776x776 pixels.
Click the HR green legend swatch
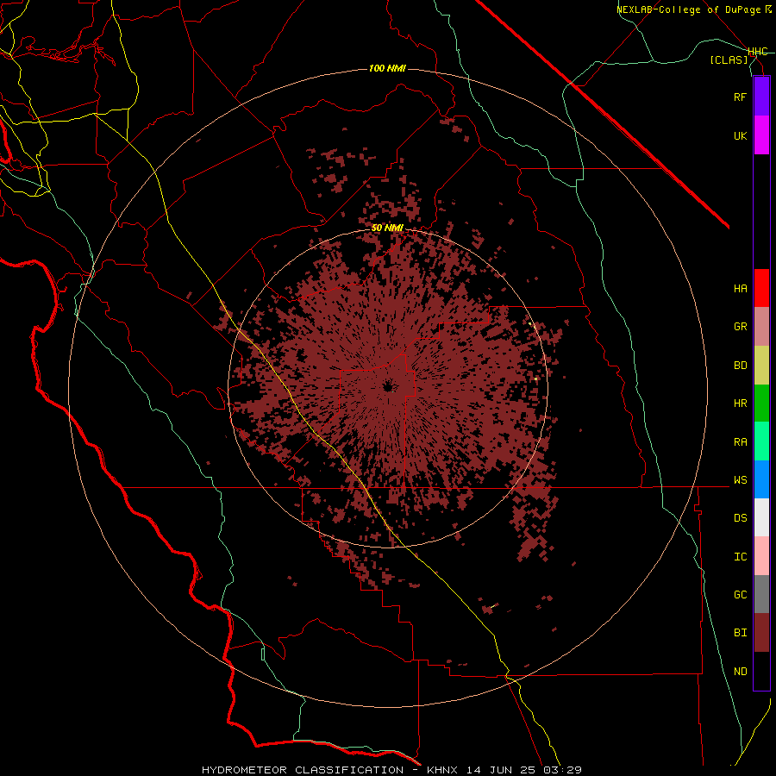pyautogui.click(x=761, y=404)
